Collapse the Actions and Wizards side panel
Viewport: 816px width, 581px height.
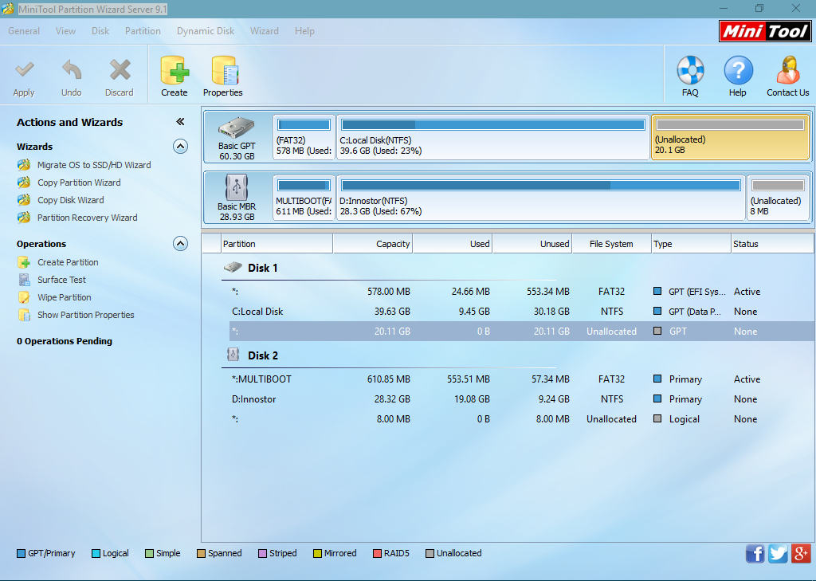(x=180, y=122)
